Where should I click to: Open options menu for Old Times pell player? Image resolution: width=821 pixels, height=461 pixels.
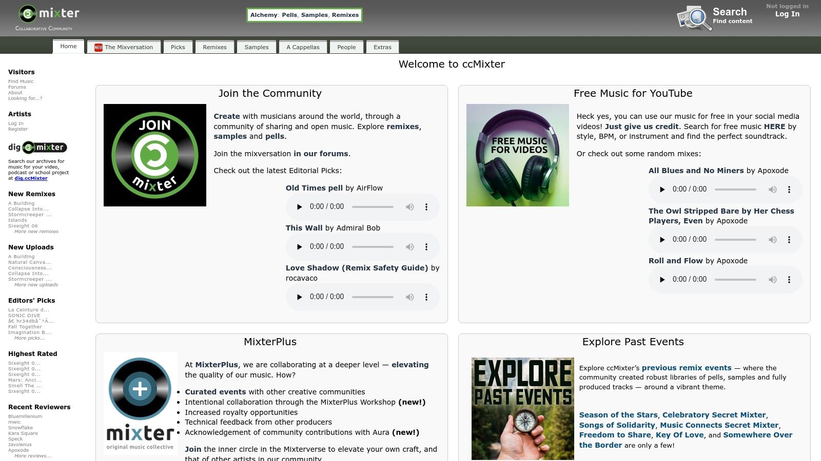tap(426, 207)
